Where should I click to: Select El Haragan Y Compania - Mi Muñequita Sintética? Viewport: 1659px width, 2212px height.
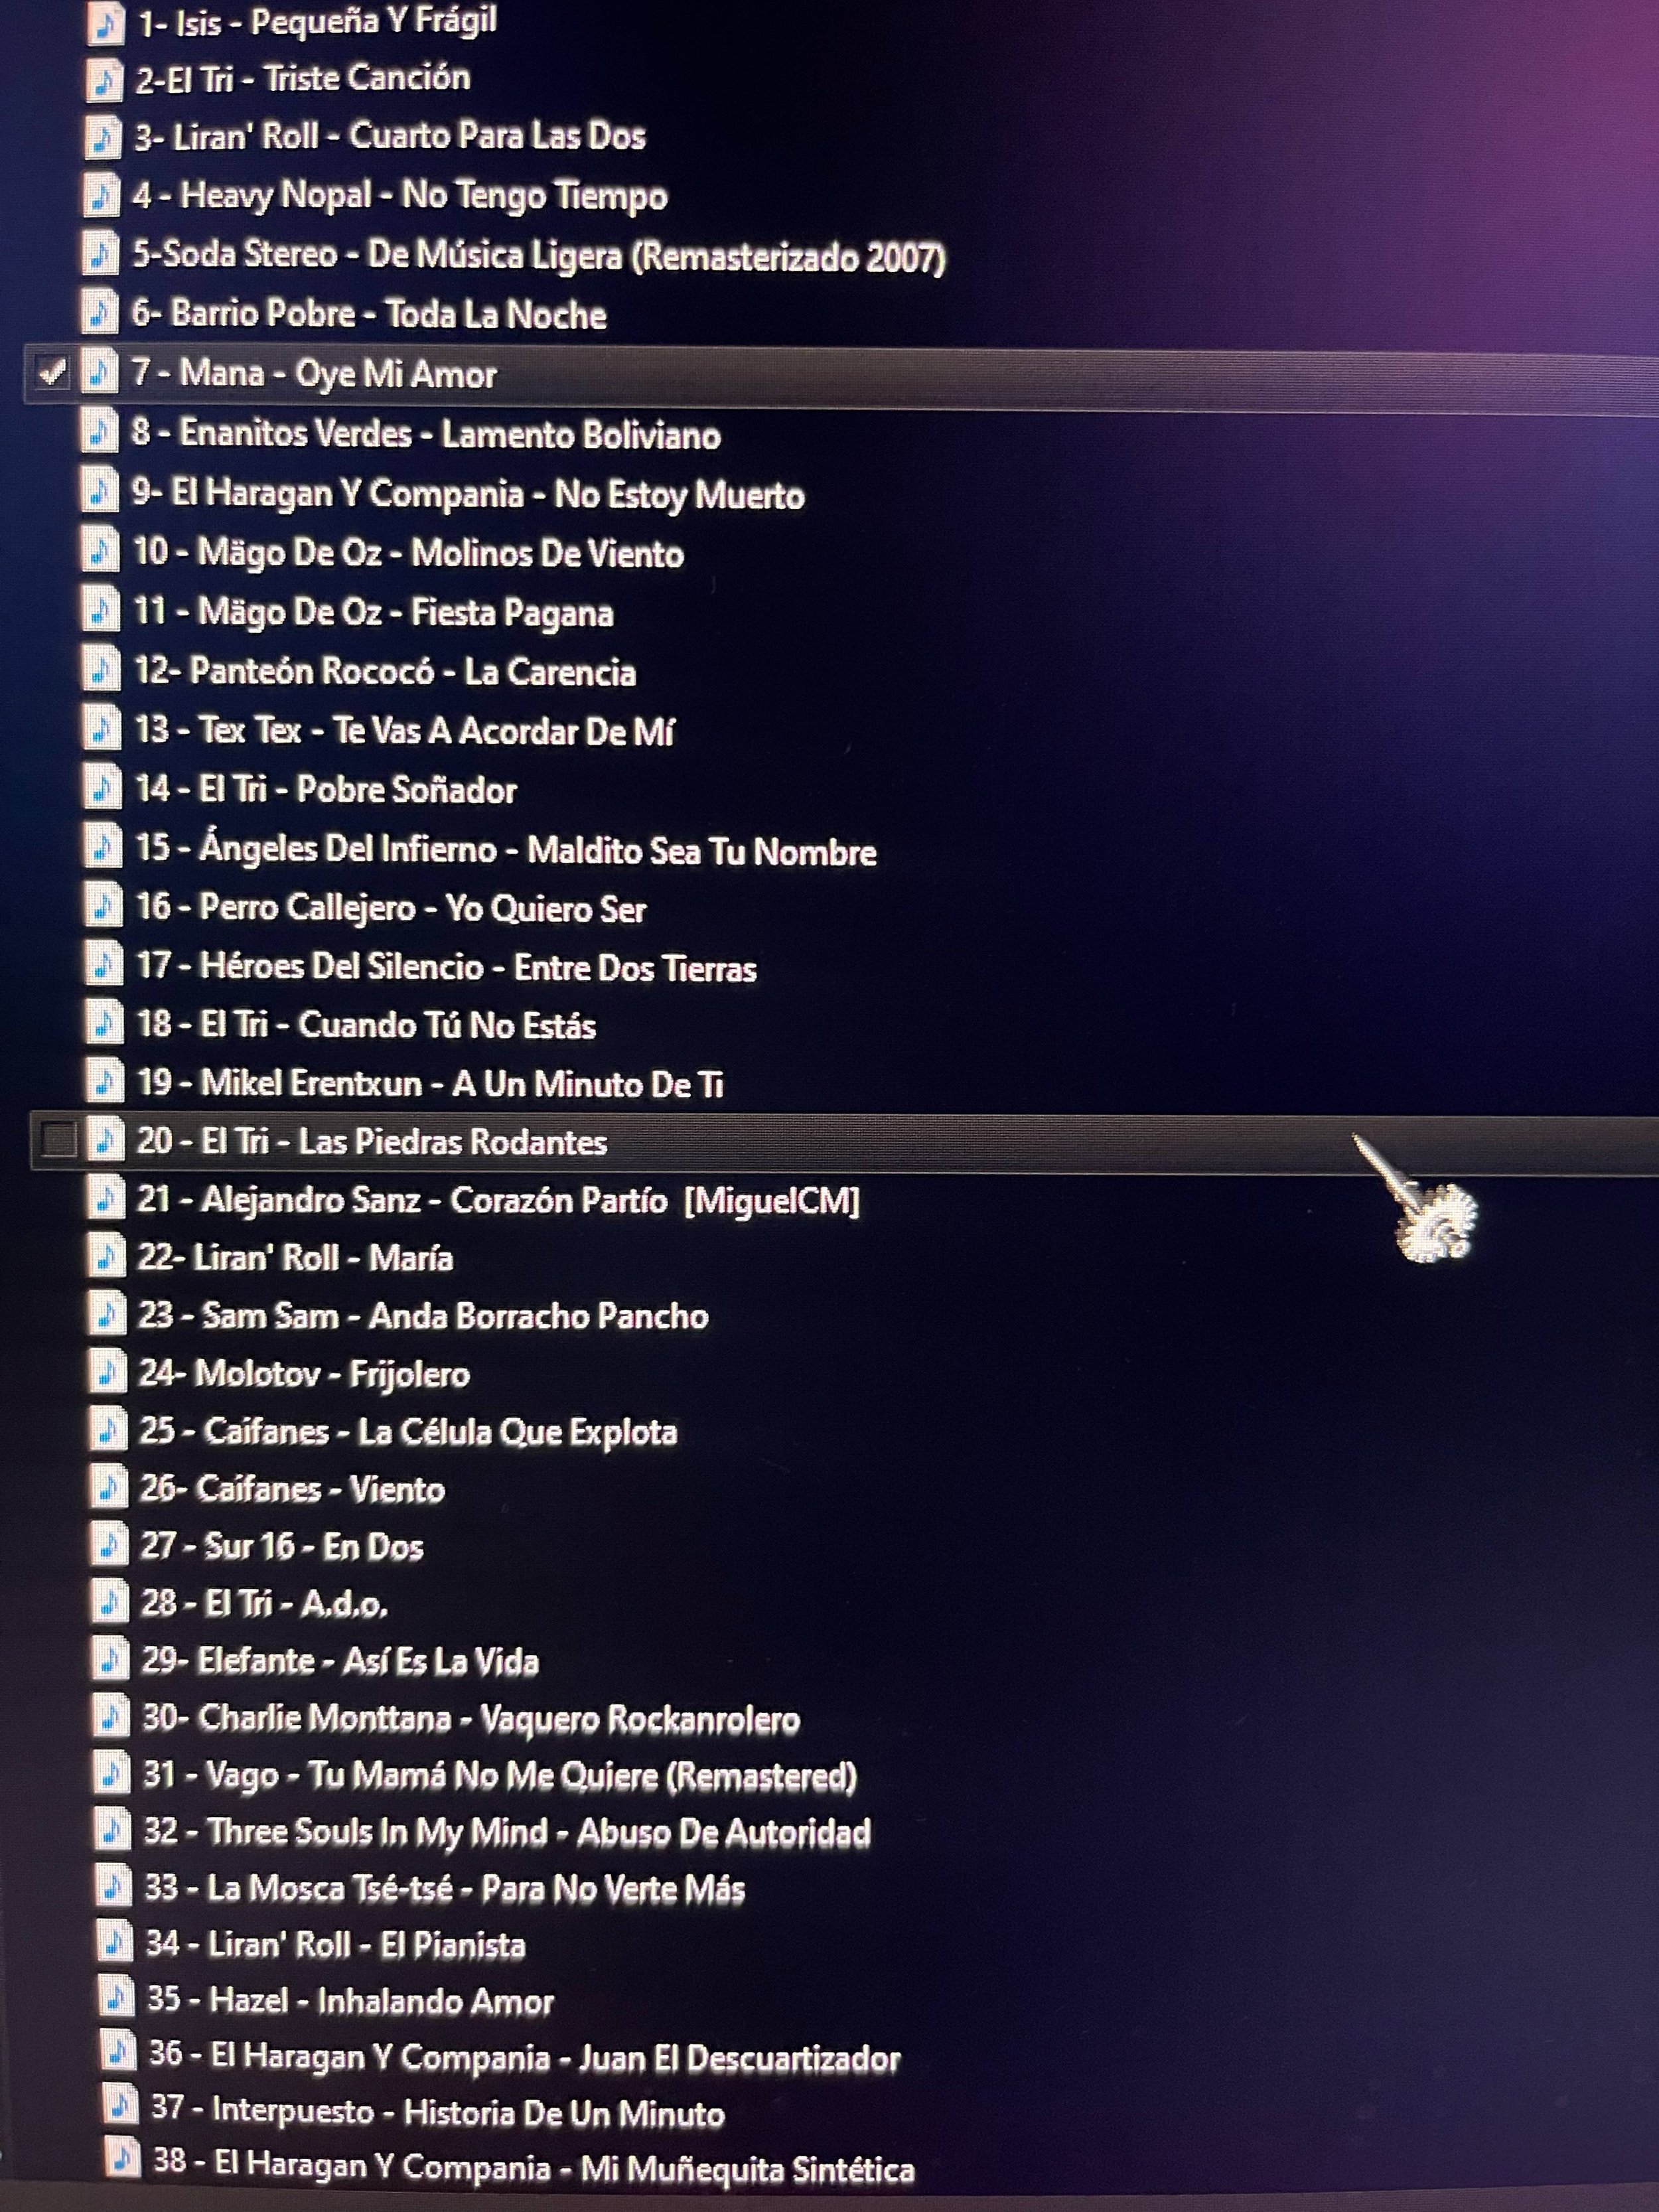[565, 2167]
